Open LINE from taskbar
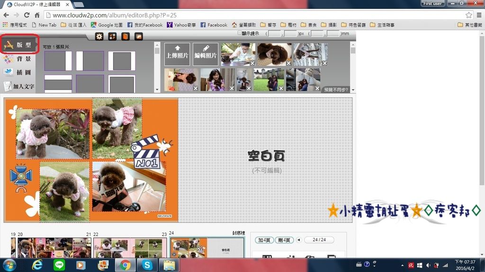The height and width of the screenshot is (272, 485). (x=59, y=265)
